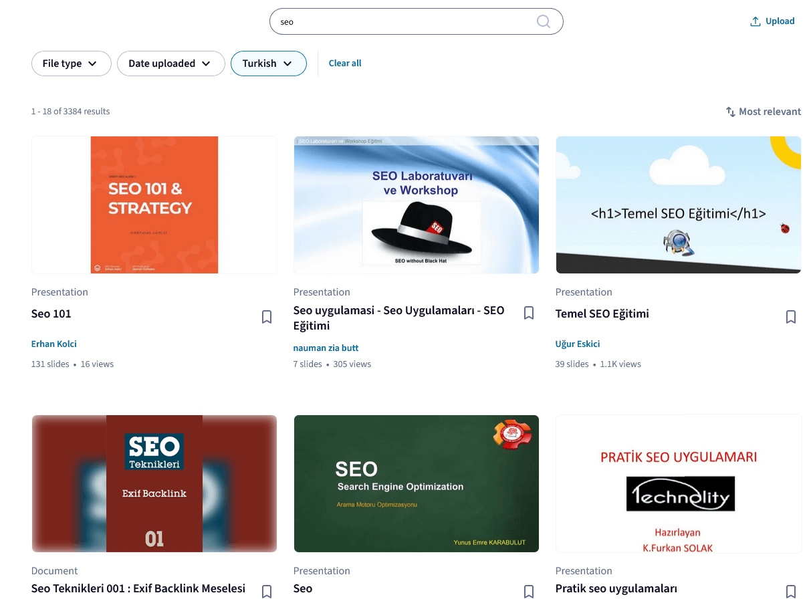Screen dimensions: 809x599
Task: Open the Turkish language filter dropdown
Action: 268,64
